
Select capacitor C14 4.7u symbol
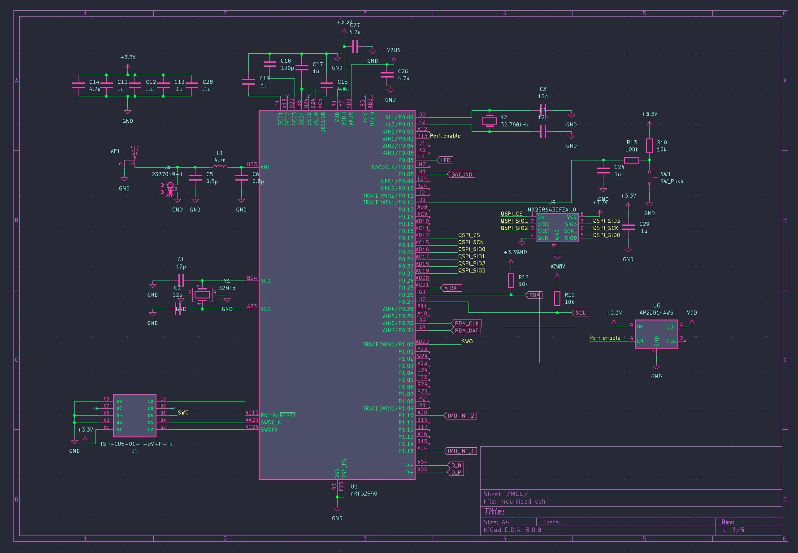[x=78, y=85]
